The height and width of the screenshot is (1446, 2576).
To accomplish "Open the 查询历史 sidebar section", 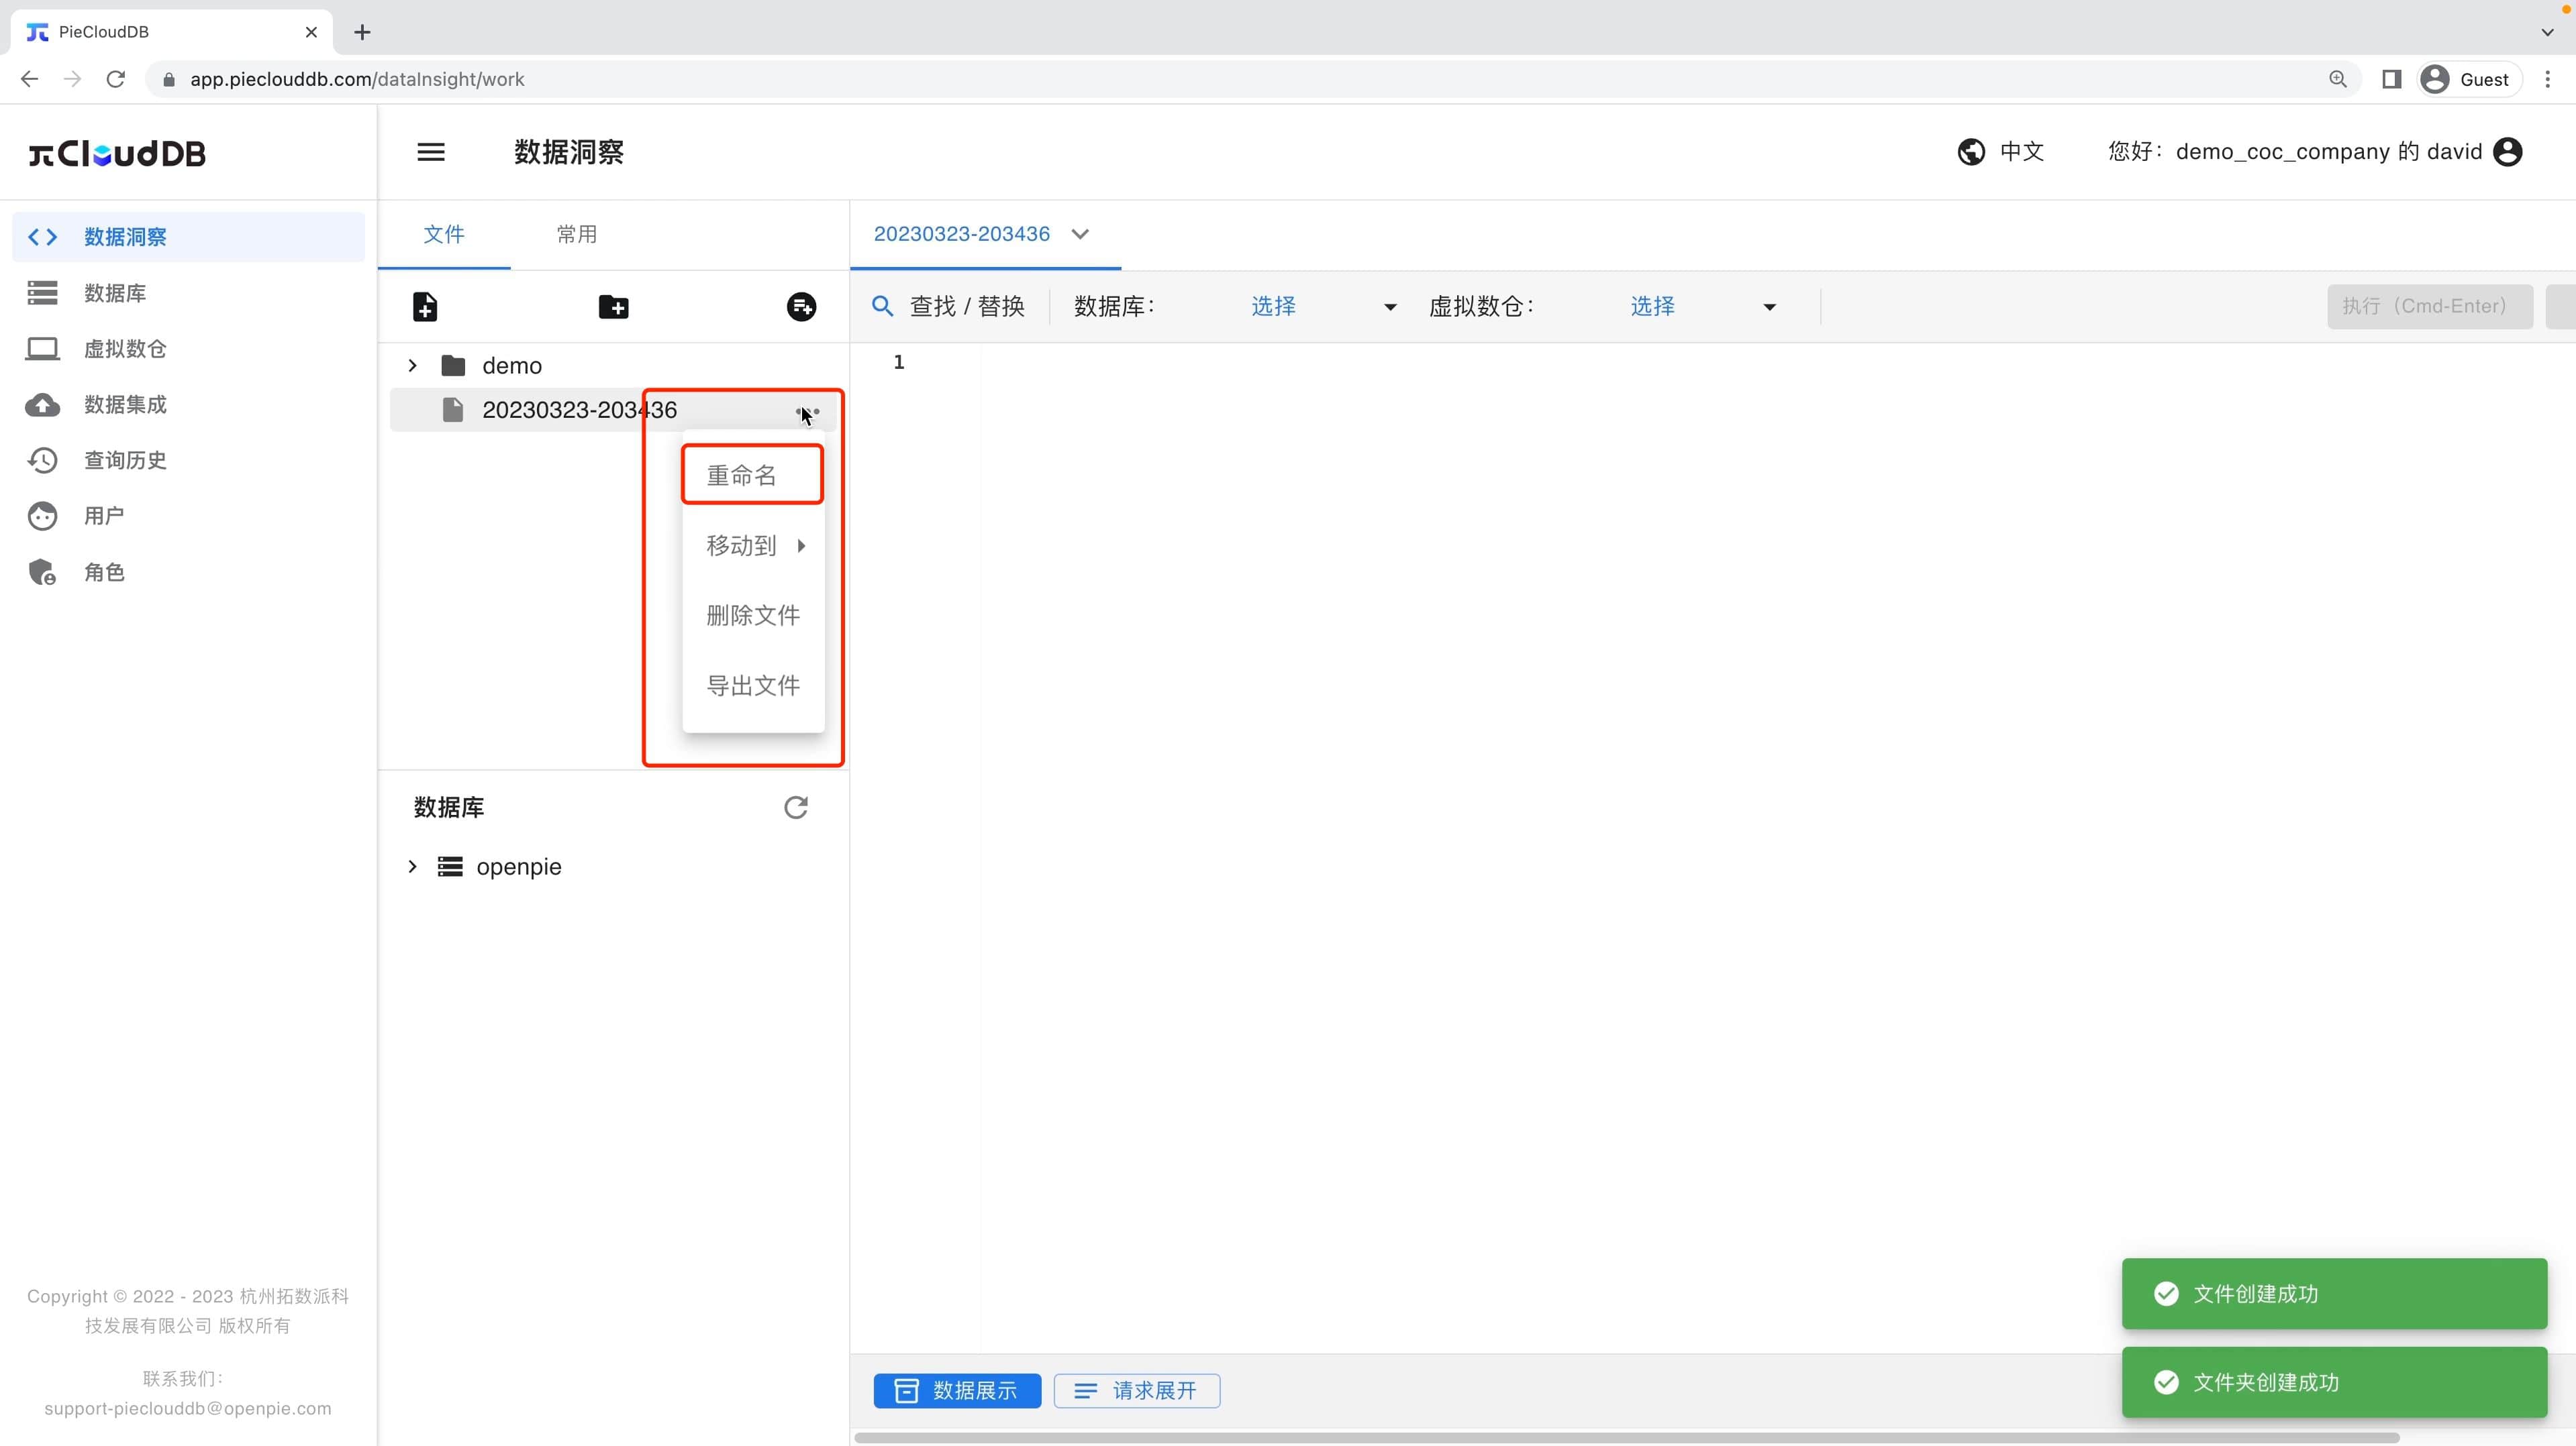I will [126, 461].
